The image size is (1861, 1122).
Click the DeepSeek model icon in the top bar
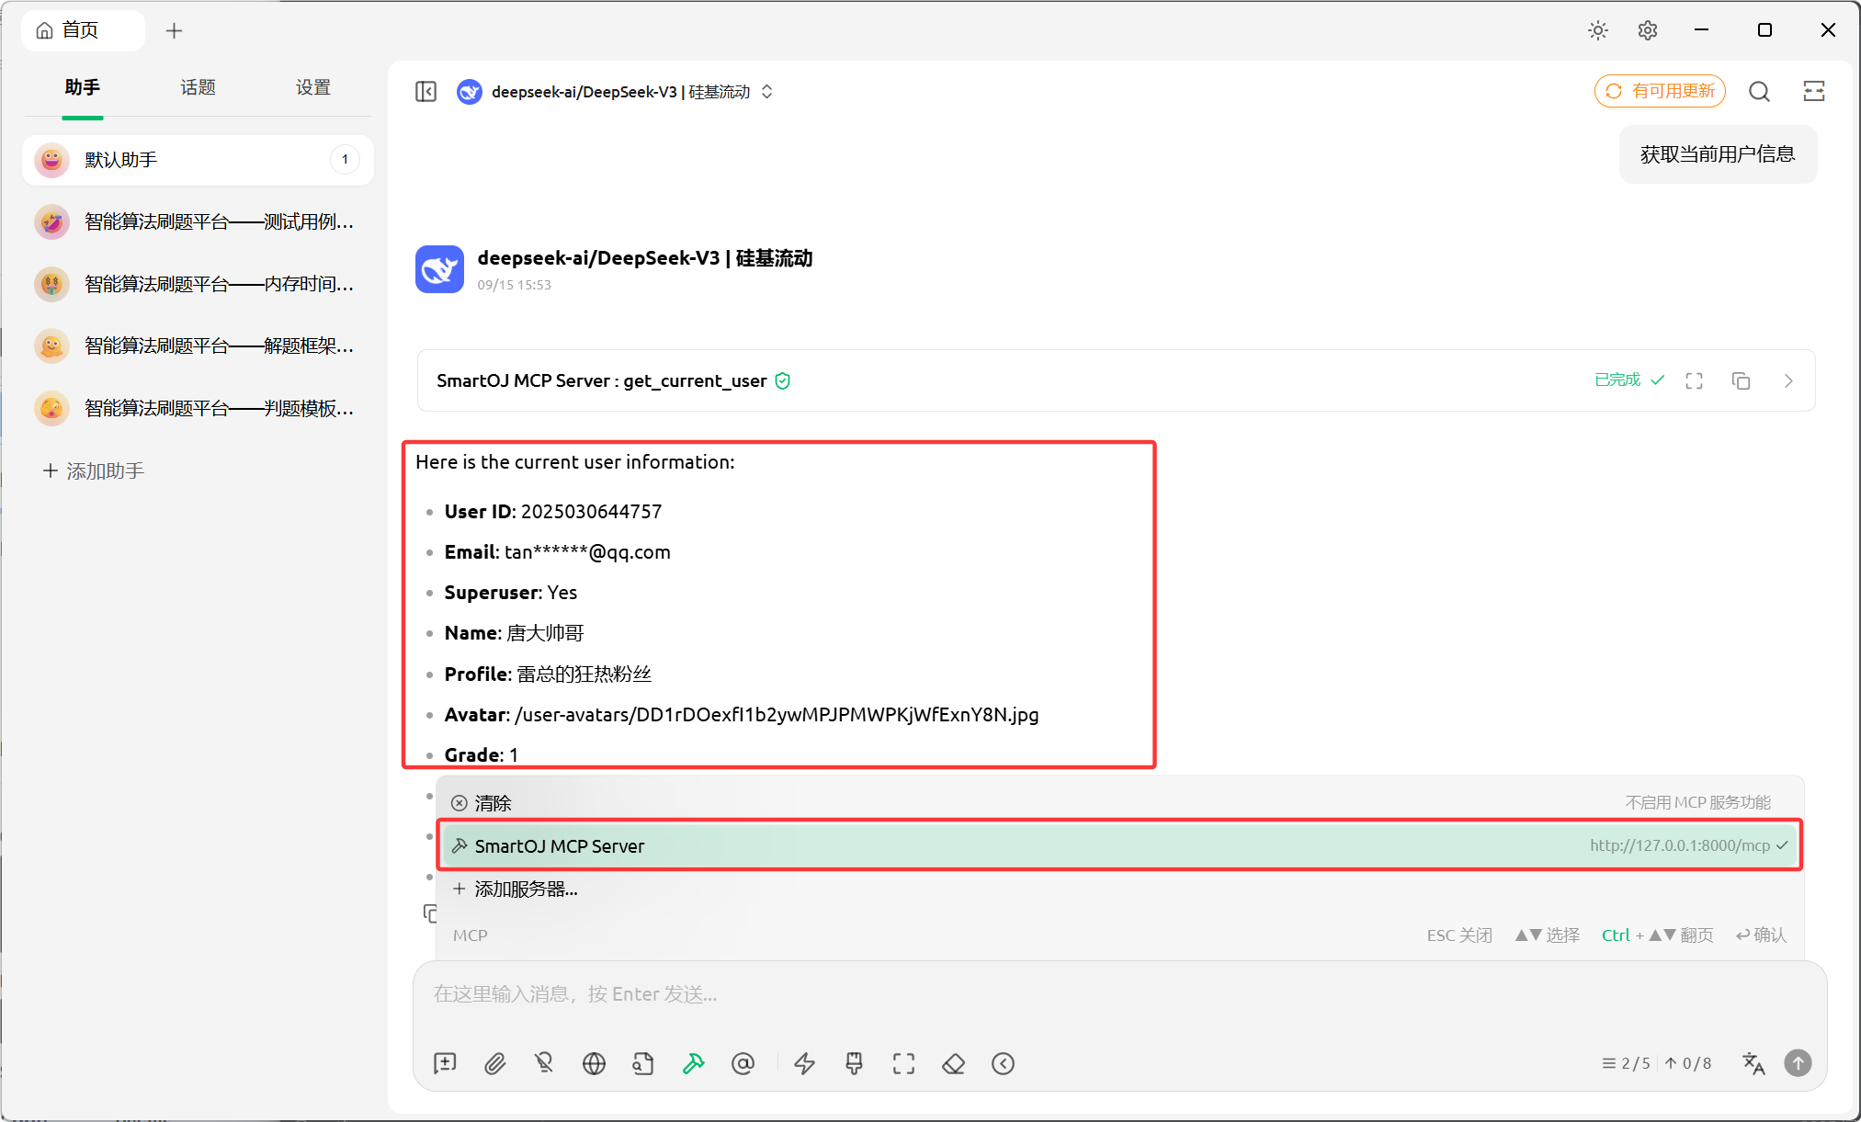(470, 92)
